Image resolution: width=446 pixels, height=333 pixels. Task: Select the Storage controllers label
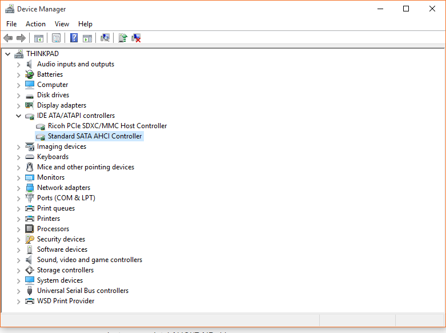(65, 269)
